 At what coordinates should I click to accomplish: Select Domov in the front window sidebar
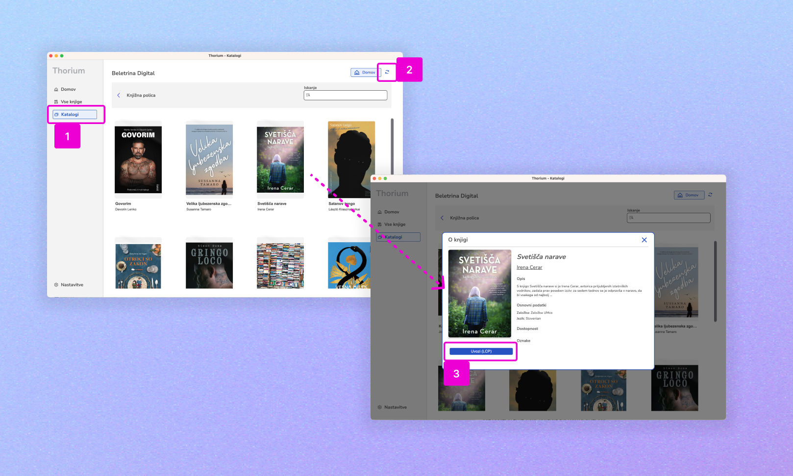coord(389,212)
